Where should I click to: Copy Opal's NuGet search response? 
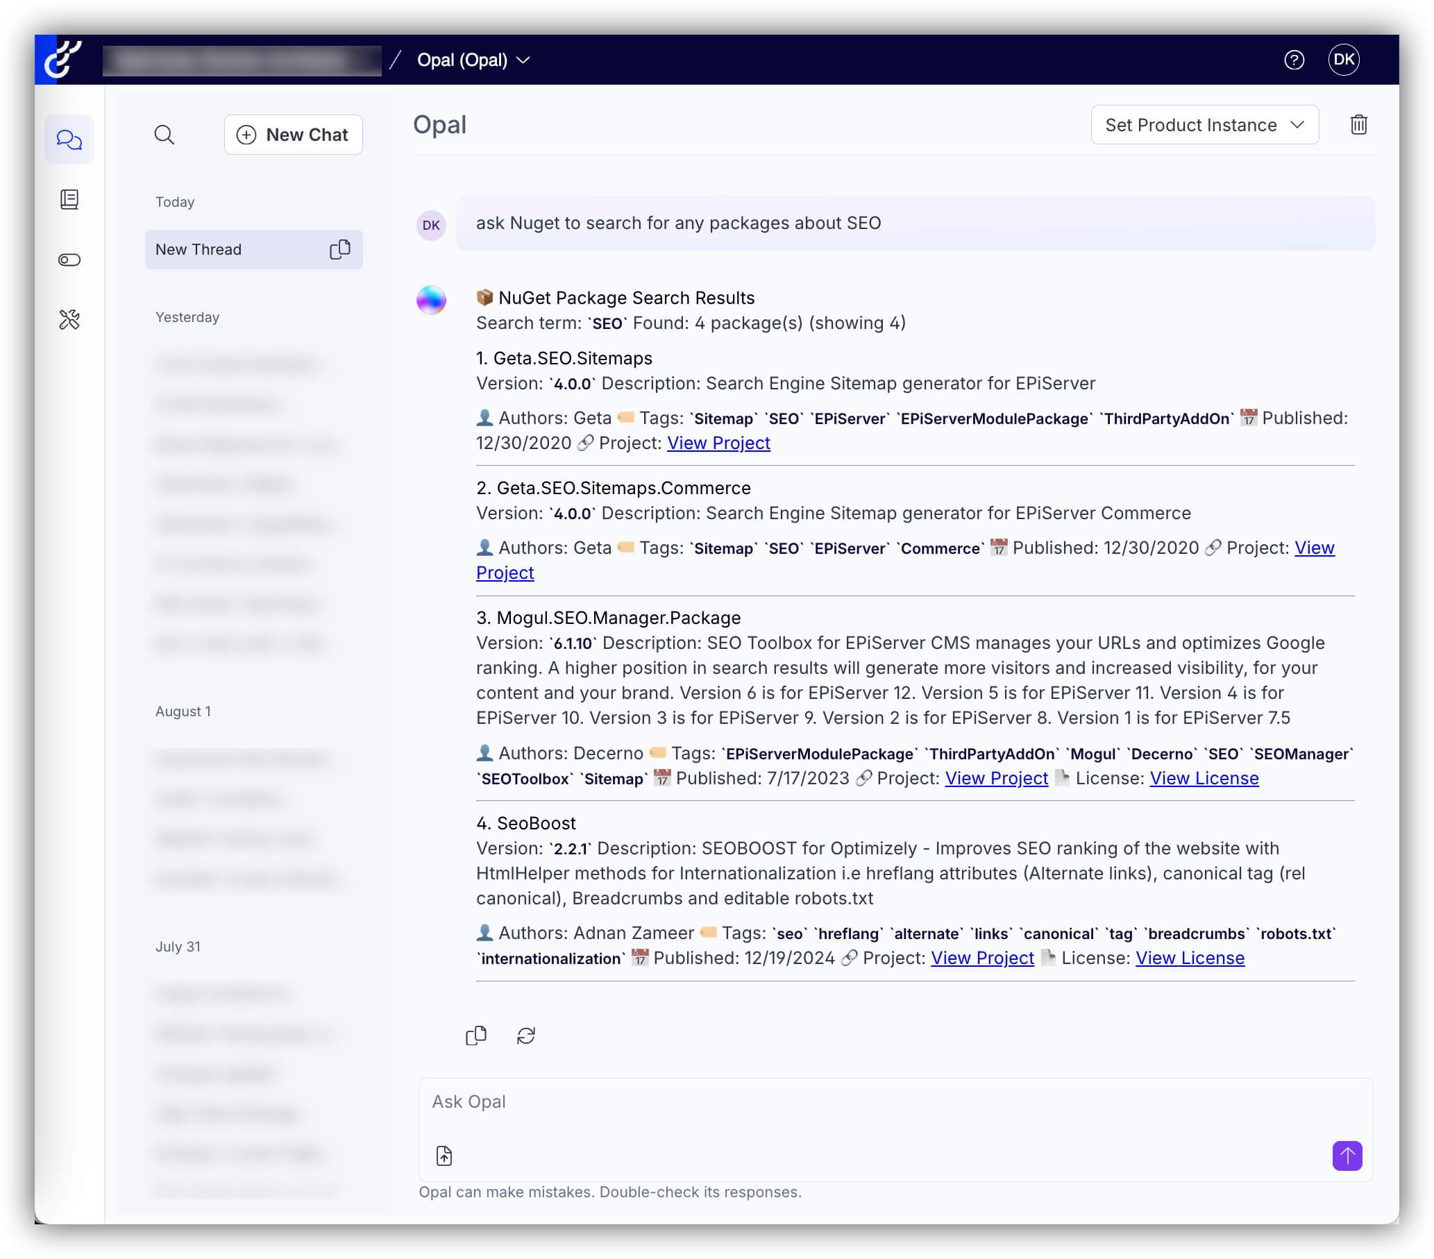point(475,1036)
